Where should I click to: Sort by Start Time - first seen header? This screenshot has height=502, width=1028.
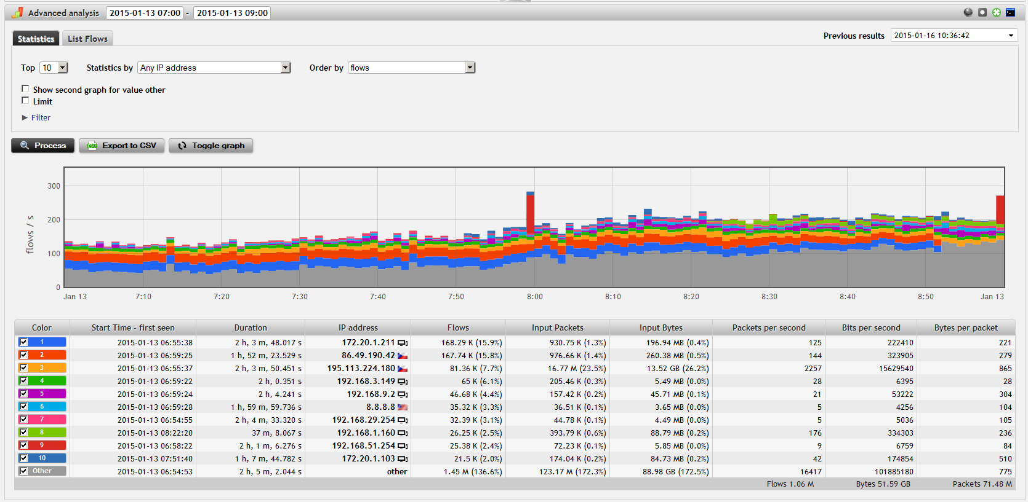pos(133,327)
